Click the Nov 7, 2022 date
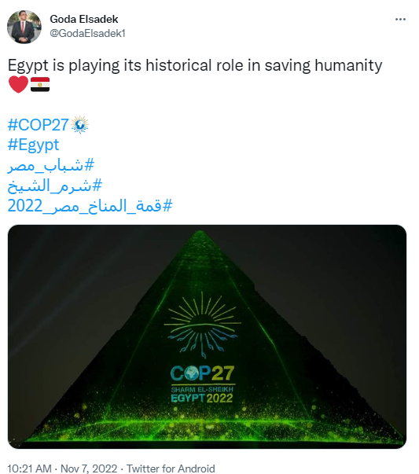 [x=89, y=468]
